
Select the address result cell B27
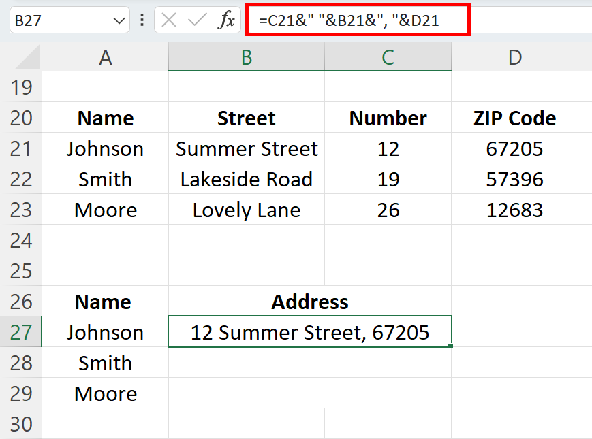click(310, 332)
